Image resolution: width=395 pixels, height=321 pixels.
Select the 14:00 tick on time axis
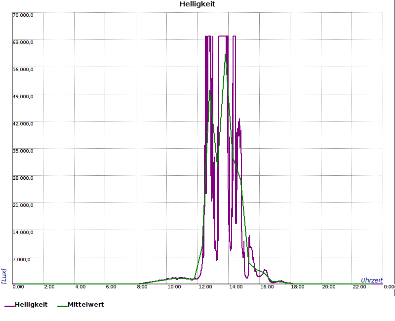coord(236,287)
